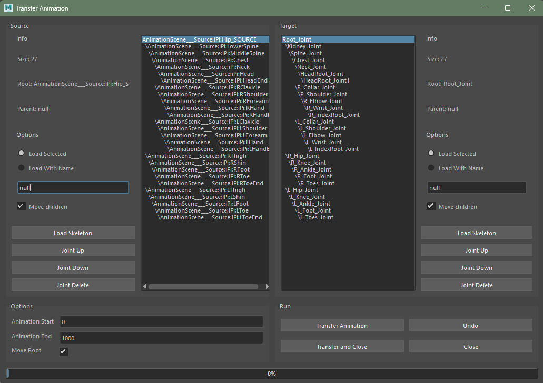Select Load With Name radio in Target options
This screenshot has height=383, width=543.
431,168
